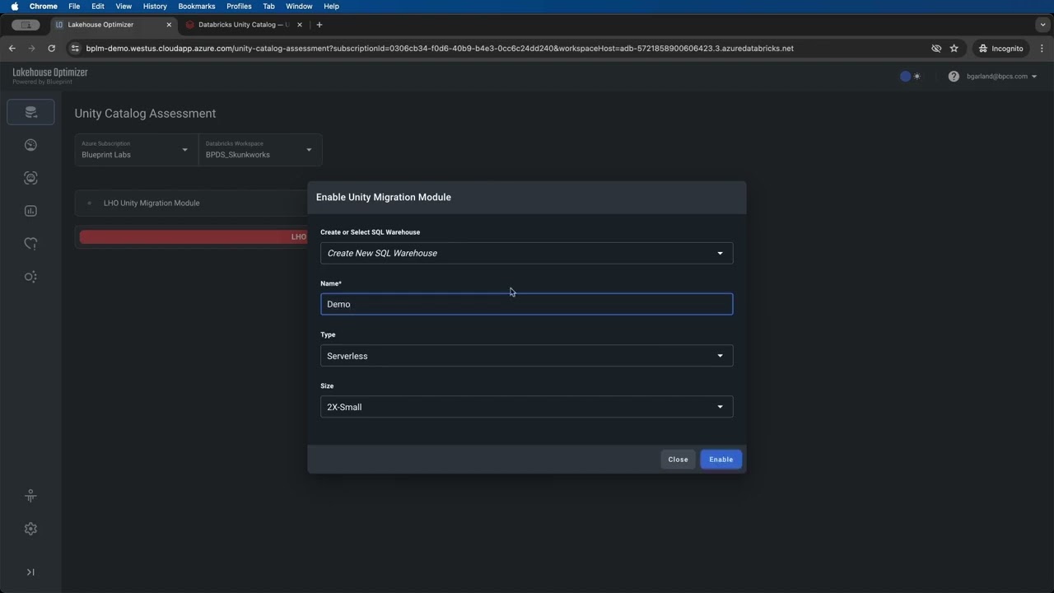The width and height of the screenshot is (1054, 593).
Task: Open the Azure Subscription dropdown
Action: coord(136,150)
